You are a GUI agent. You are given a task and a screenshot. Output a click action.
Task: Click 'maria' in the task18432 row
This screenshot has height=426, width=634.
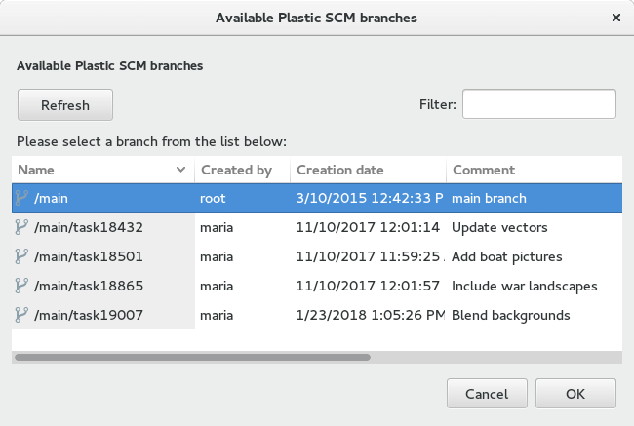(x=217, y=227)
